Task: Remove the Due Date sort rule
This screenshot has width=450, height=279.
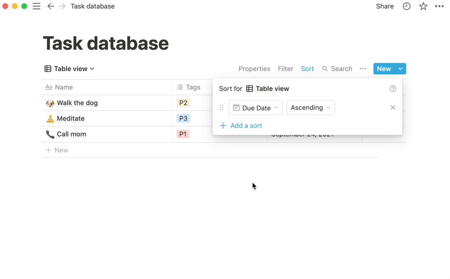Action: click(x=392, y=108)
